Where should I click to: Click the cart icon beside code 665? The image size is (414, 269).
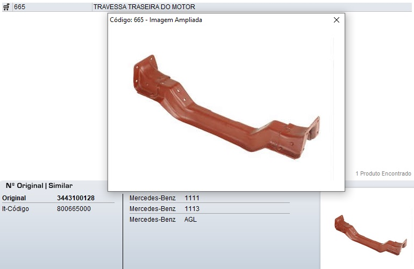(x=6, y=7)
